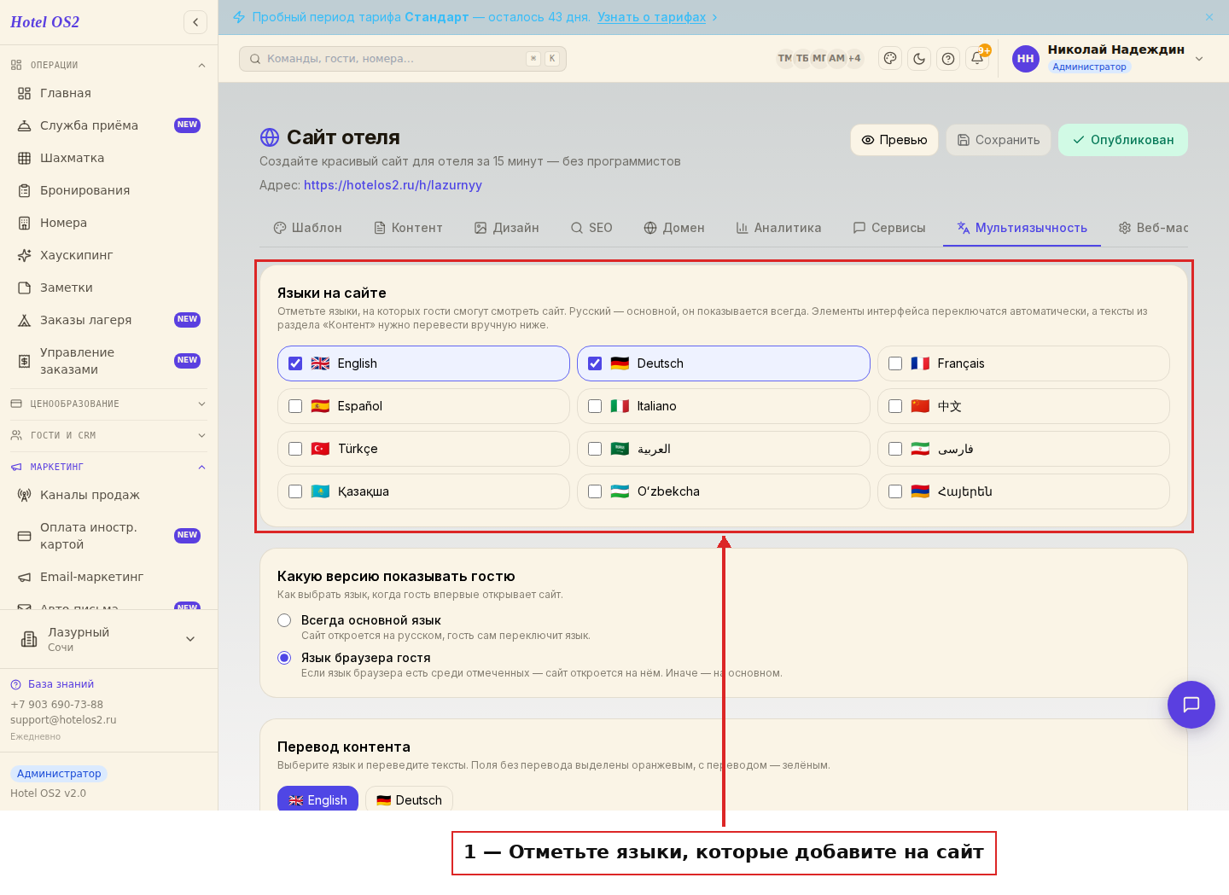1229x895 pixels.
Task: Open Главная in the sidebar
Action: point(109,93)
